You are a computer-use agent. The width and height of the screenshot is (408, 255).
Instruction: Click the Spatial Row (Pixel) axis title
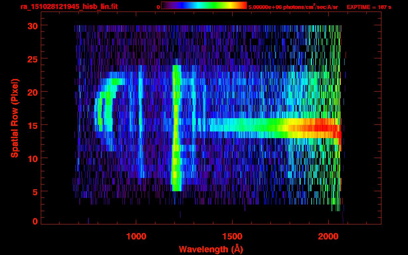[x=15, y=118]
